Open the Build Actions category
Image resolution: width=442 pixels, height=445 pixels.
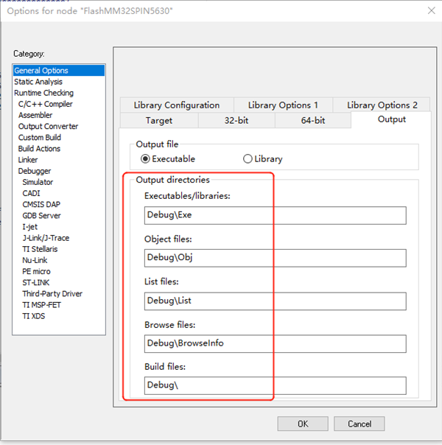[x=39, y=149]
